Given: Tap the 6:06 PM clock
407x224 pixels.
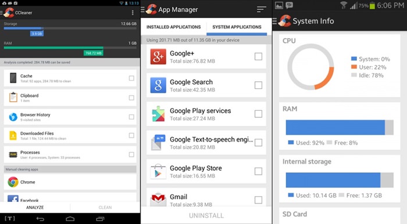Looking at the screenshot, I should coord(390,5).
